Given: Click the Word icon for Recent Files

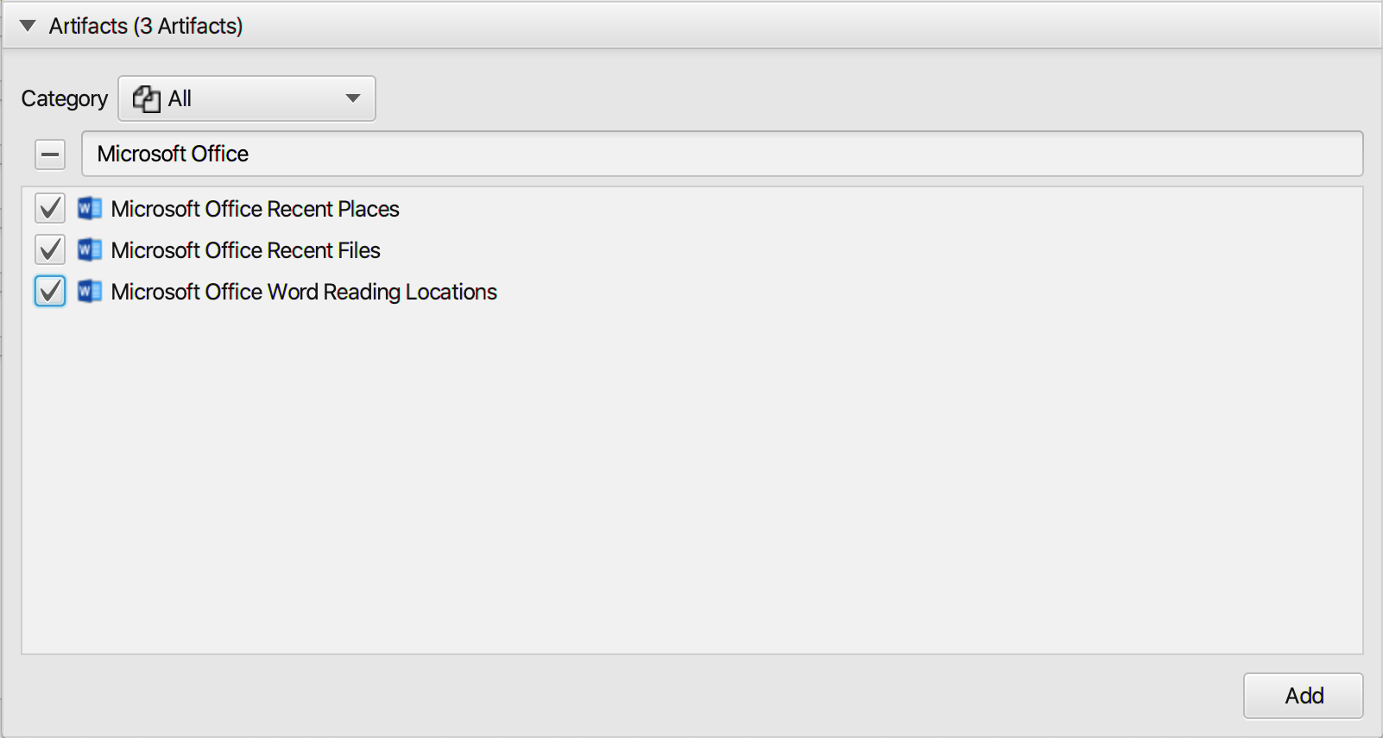Looking at the screenshot, I should pos(90,250).
